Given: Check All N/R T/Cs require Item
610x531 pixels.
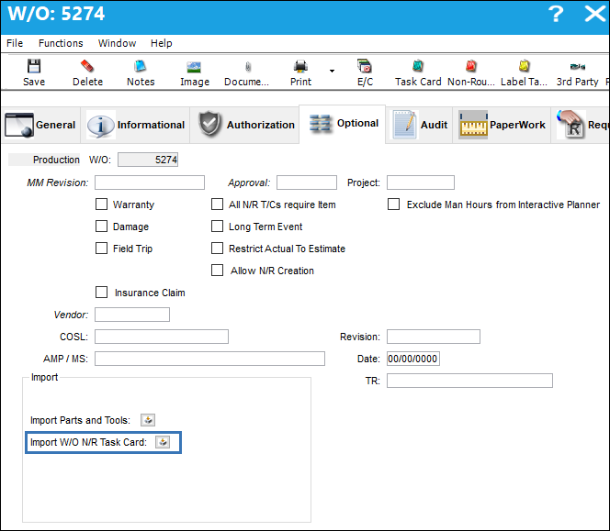Looking at the screenshot, I should pos(217,205).
